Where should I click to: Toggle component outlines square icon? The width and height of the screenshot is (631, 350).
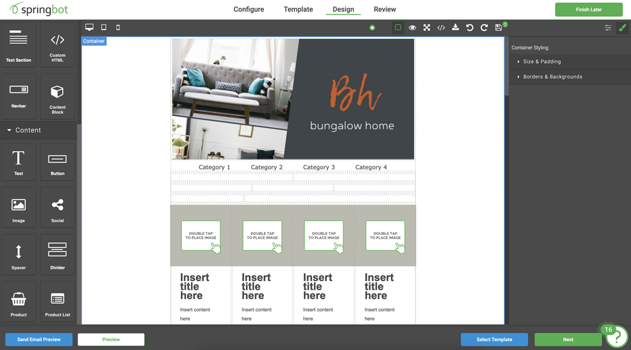click(398, 27)
